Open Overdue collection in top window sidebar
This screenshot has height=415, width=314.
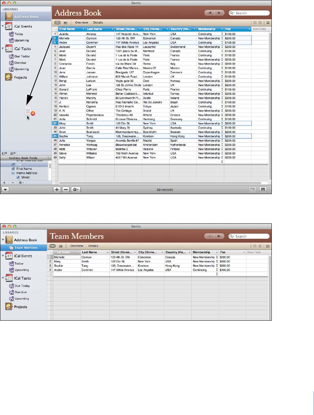click(x=20, y=63)
